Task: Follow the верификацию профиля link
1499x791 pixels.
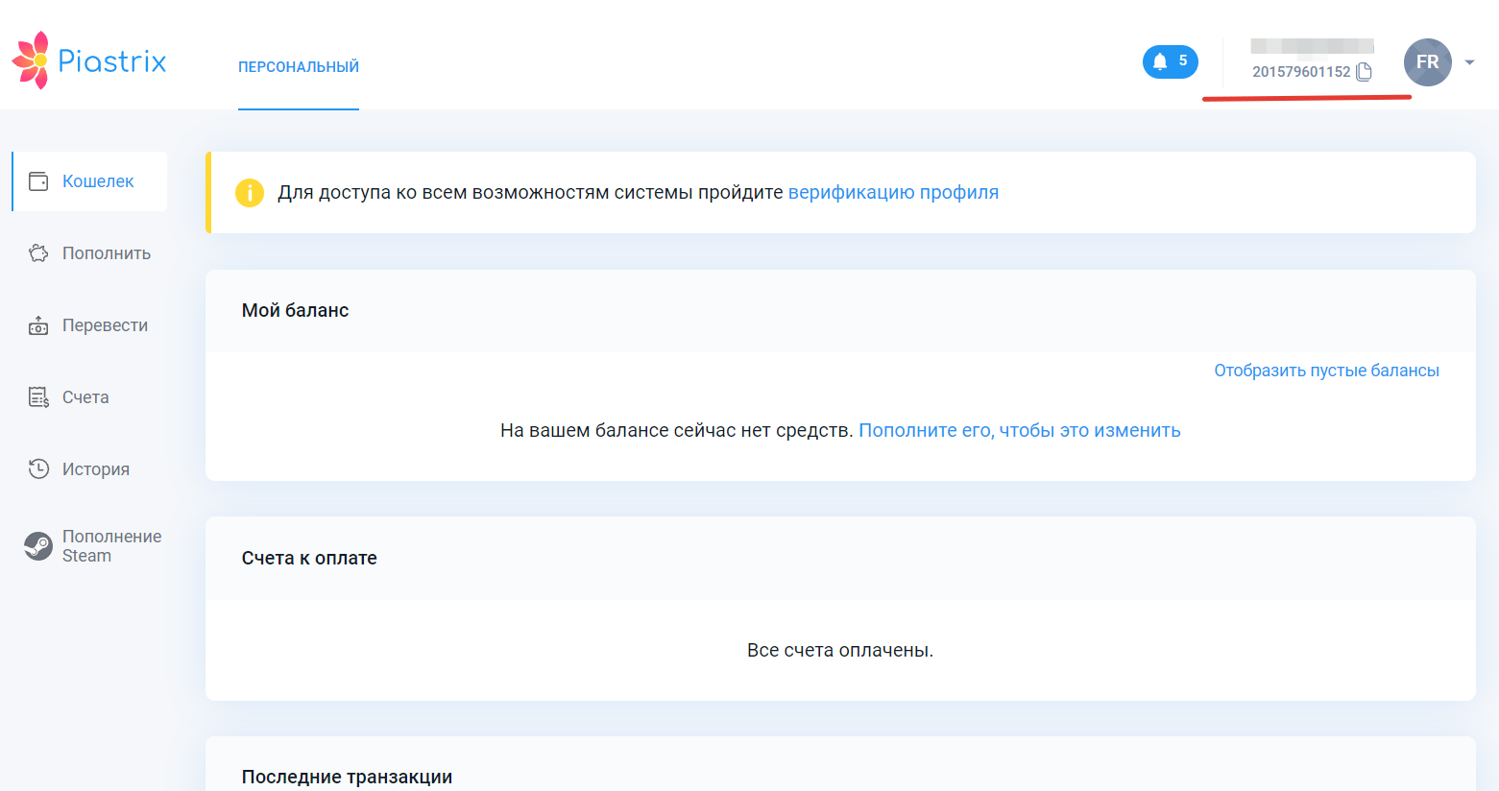Action: point(893,192)
